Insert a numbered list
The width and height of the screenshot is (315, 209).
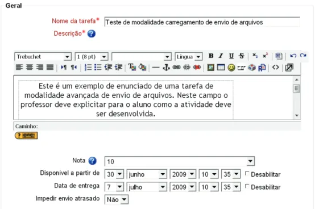coord(88,68)
